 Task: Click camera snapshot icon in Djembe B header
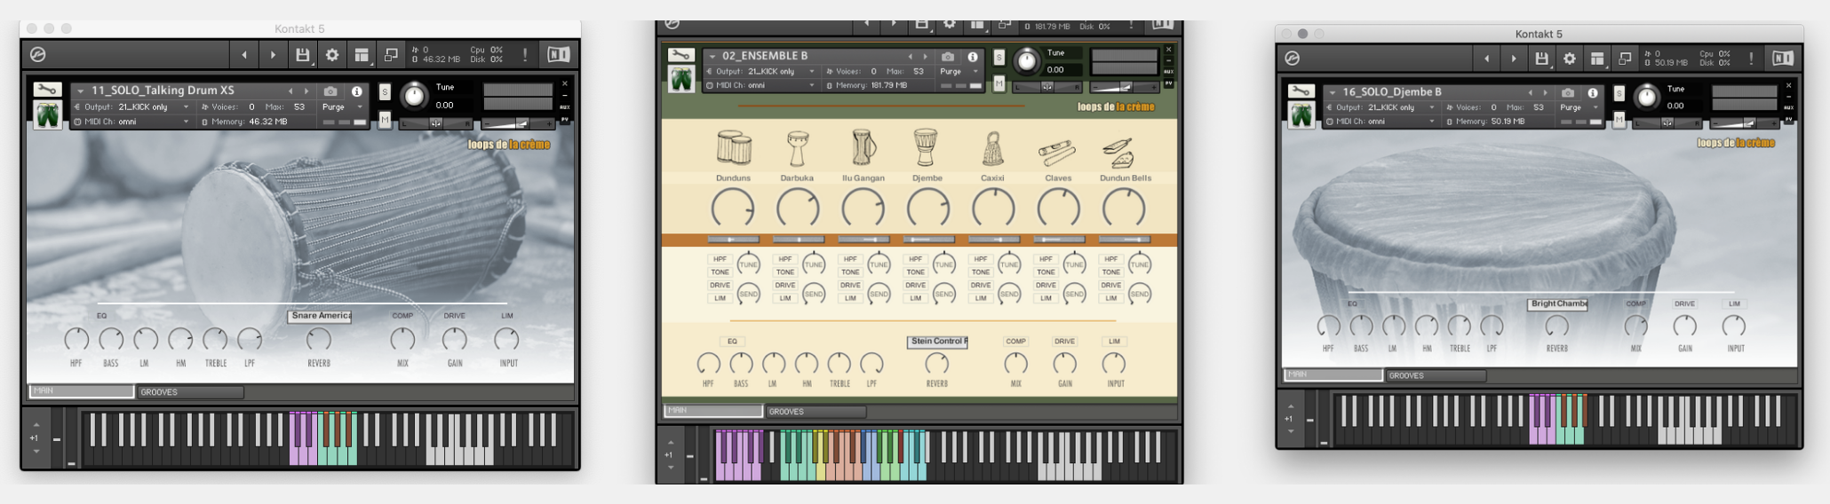coord(1568,92)
